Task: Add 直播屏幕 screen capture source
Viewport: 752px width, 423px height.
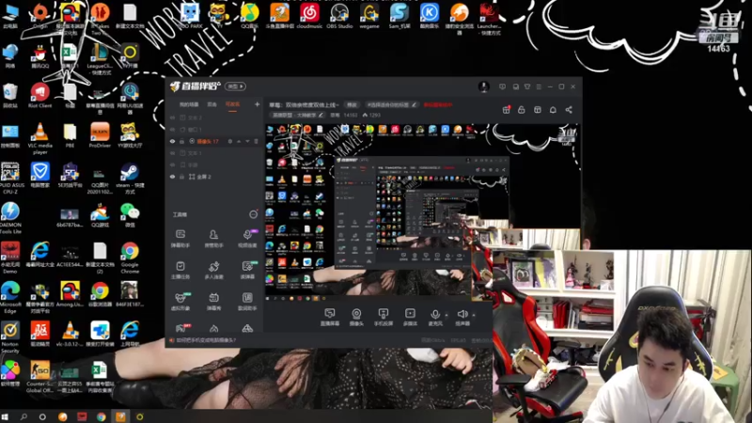Action: 330,318
